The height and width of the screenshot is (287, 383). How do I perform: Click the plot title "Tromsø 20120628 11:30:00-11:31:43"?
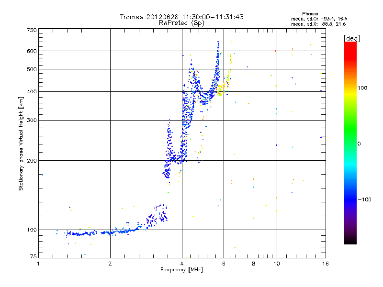click(x=181, y=17)
